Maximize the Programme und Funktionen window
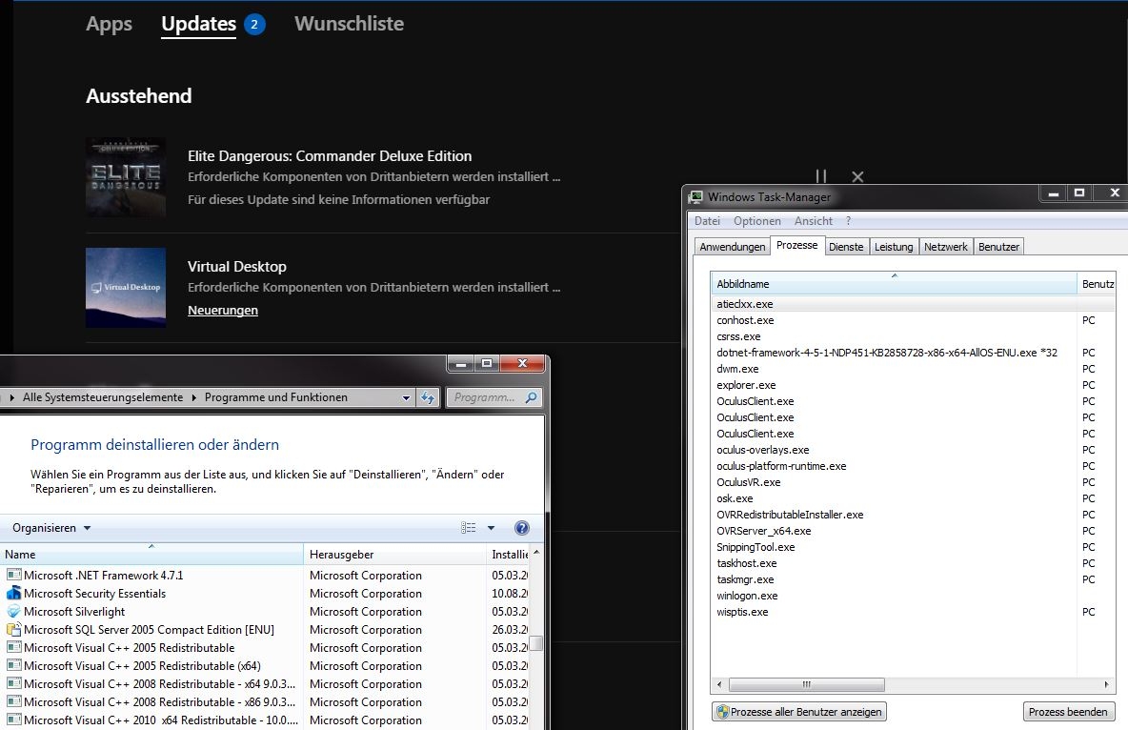Viewport: 1128px width, 730px height. click(487, 363)
